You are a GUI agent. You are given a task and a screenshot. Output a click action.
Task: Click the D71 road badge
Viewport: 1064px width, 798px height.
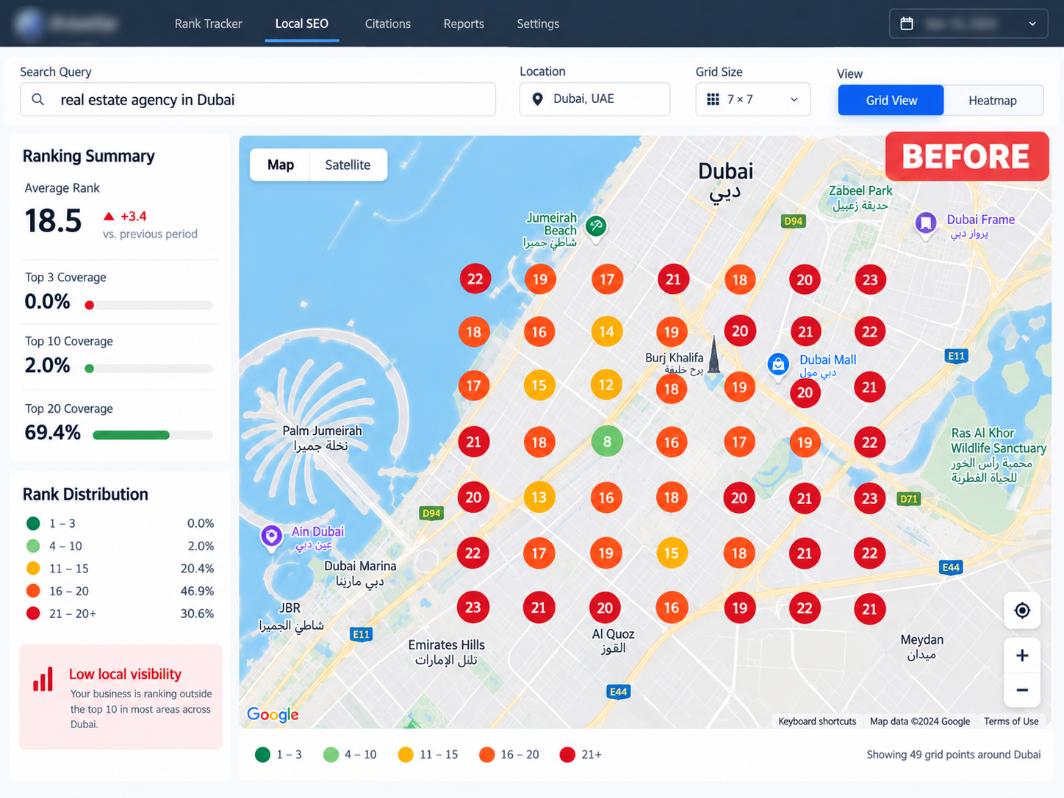(x=909, y=499)
